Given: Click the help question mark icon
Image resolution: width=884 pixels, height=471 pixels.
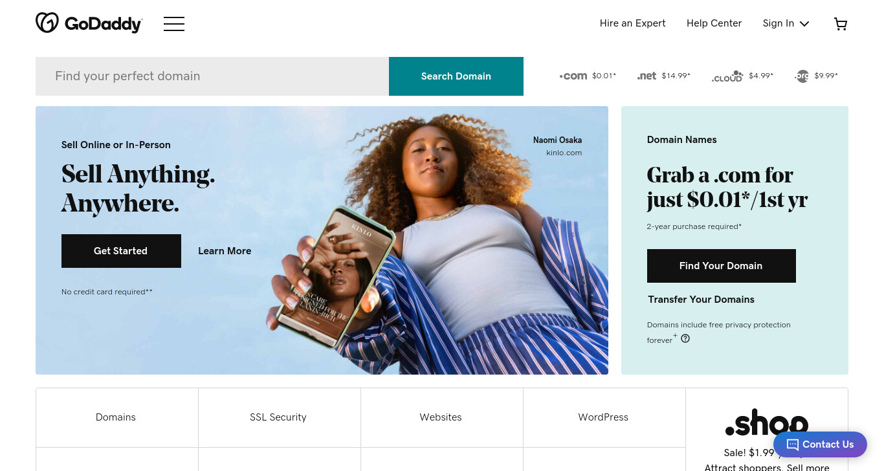Looking at the screenshot, I should [685, 338].
